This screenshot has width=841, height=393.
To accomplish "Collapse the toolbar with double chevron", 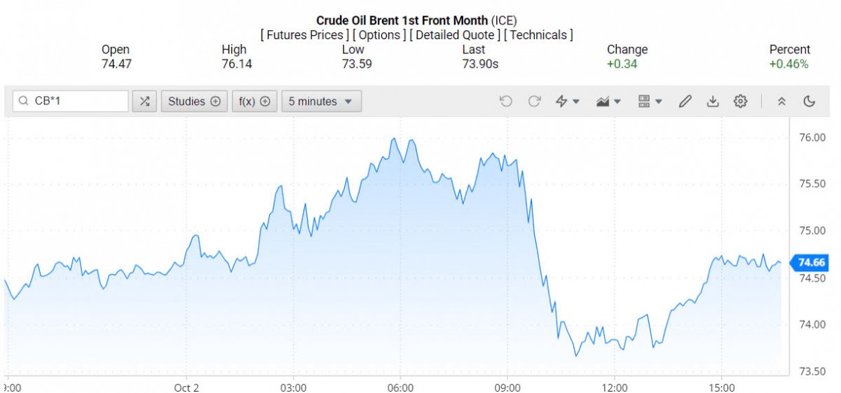I will [x=782, y=102].
